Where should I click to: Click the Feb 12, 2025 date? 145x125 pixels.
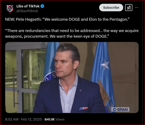pyautogui.click(x=31, y=119)
